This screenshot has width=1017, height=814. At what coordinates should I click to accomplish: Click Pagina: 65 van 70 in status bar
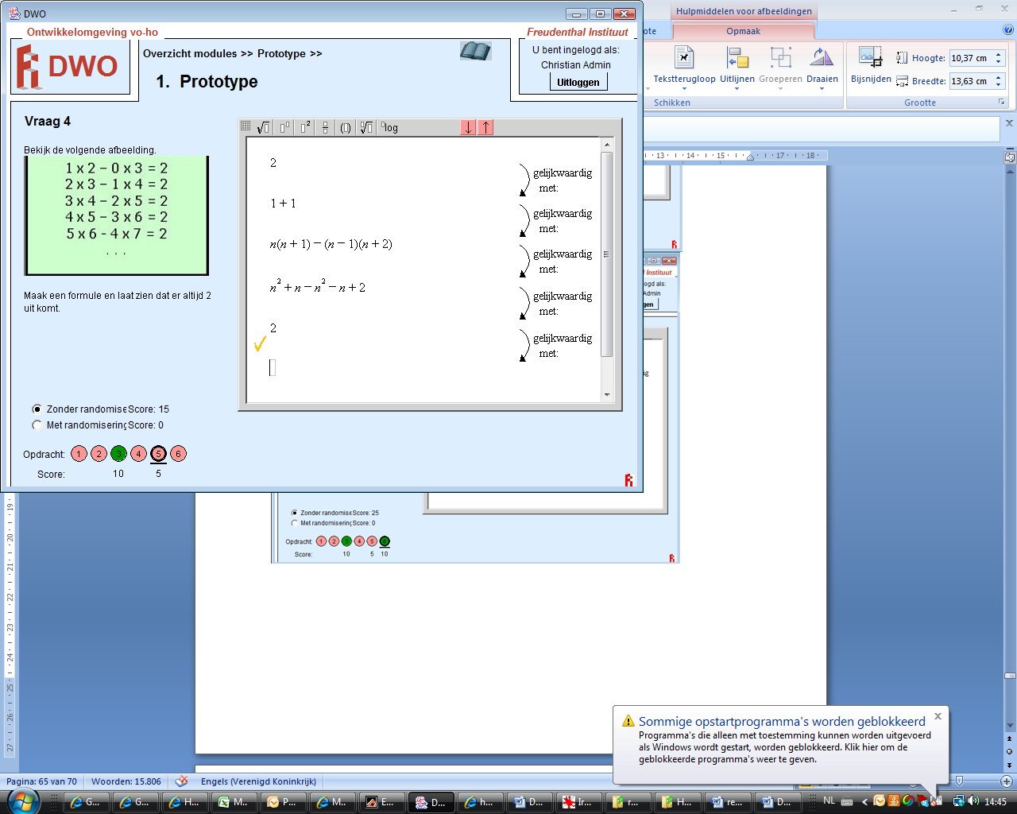tap(41, 781)
